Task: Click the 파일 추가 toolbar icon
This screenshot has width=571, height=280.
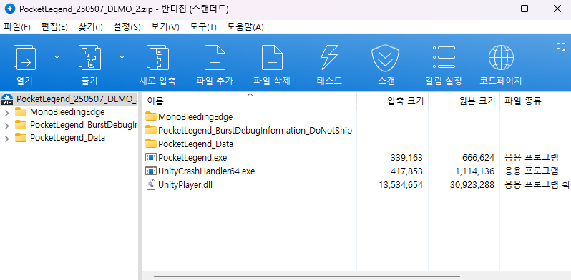Action: pyautogui.click(x=215, y=57)
